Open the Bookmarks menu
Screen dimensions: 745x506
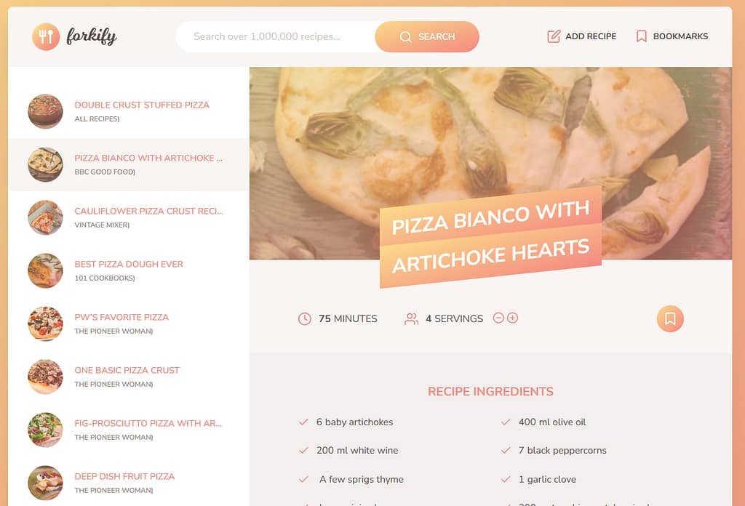[672, 36]
